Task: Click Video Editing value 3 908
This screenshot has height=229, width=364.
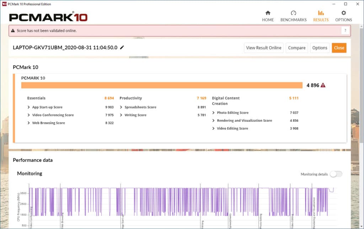Action: pos(294,129)
